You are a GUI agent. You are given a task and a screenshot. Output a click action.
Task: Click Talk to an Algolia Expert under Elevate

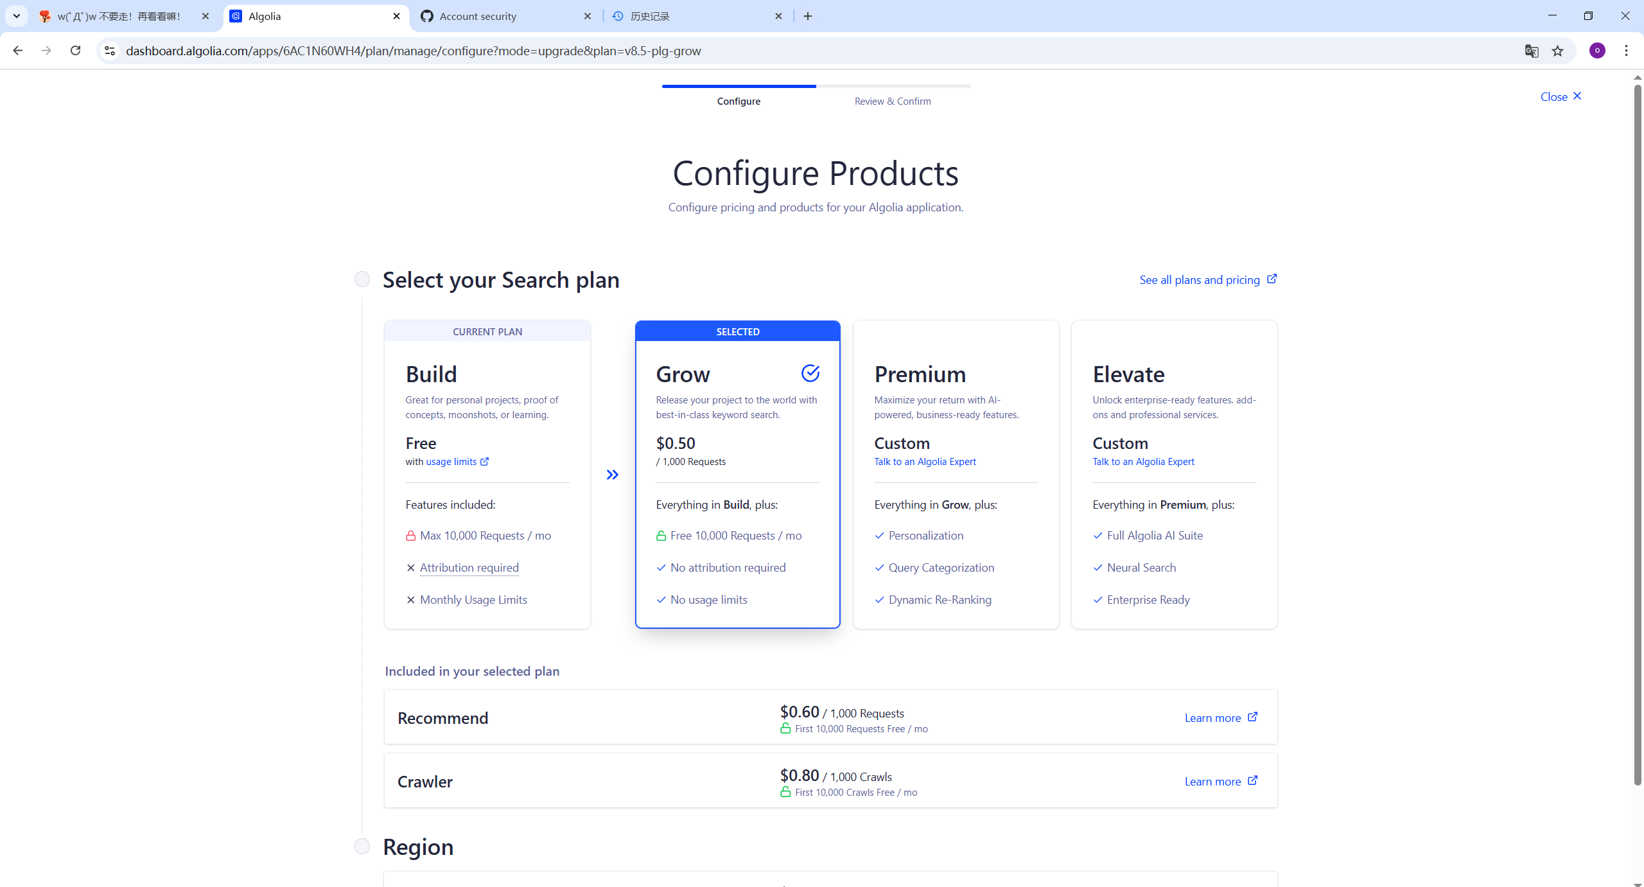1143,462
